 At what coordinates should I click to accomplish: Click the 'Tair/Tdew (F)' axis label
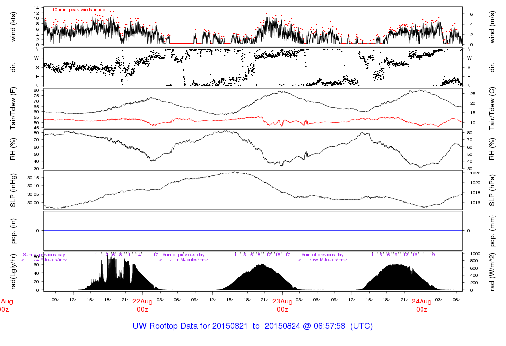tap(13, 108)
